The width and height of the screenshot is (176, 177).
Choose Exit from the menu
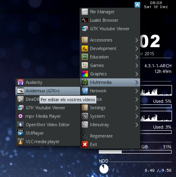pyautogui.click(x=110, y=144)
